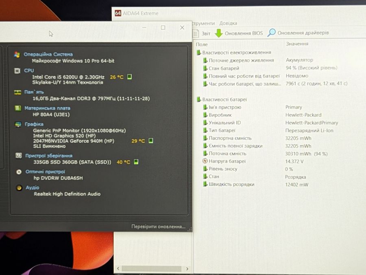The image size is (366, 275).
Task: Select the 14.372 V voltage value
Action: (294, 161)
